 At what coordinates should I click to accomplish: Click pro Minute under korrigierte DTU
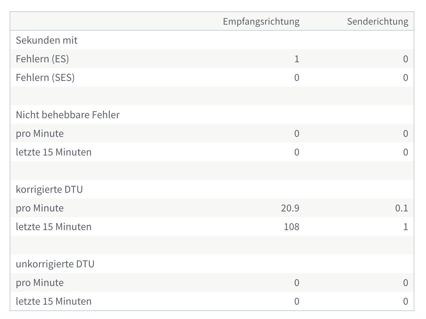click(x=40, y=208)
